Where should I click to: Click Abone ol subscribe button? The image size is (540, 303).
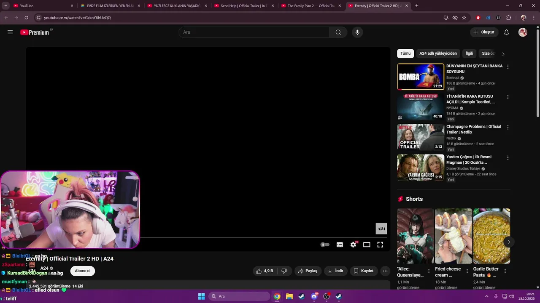pos(83,271)
